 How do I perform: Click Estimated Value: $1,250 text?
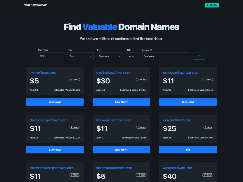[x=67, y=90]
